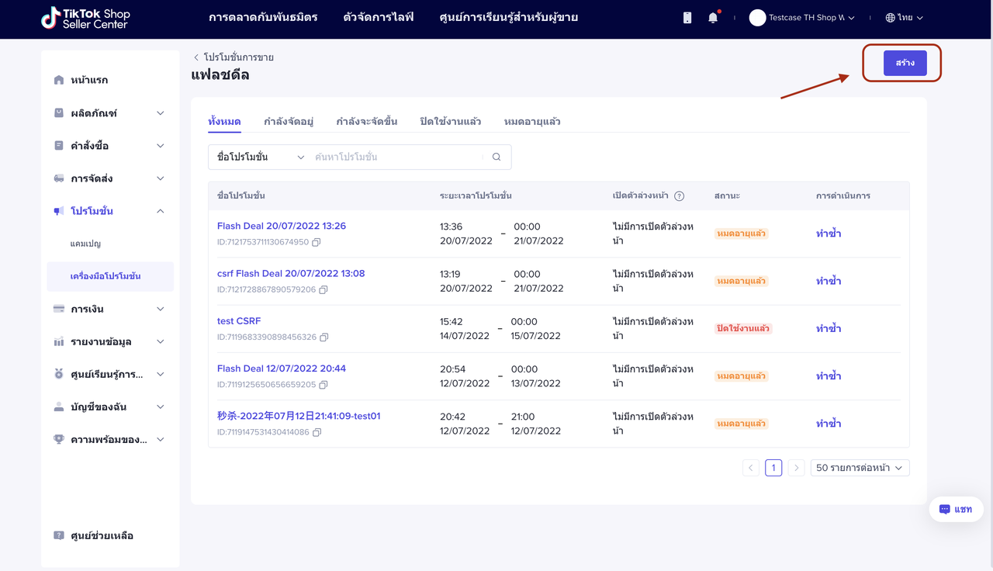Open the 50 รายการต่อหน้า page size dropdown
This screenshot has width=993, height=571.
pos(860,468)
